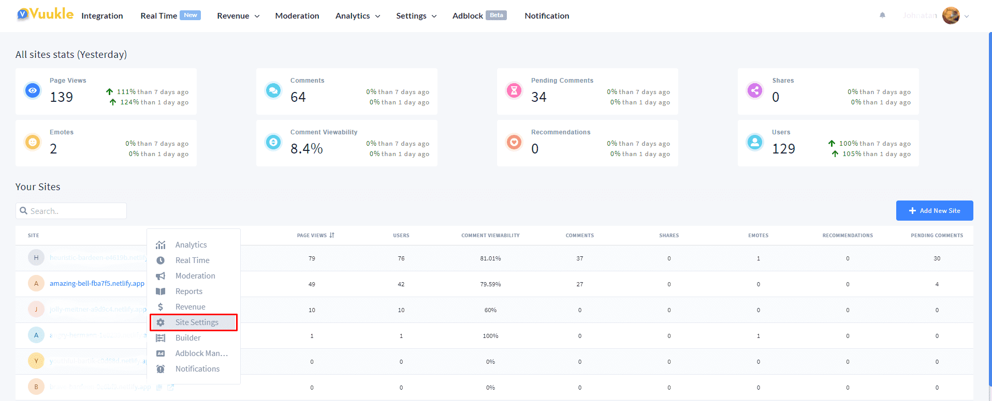
Task: Click the Emotes smiley icon
Action: pyautogui.click(x=33, y=142)
